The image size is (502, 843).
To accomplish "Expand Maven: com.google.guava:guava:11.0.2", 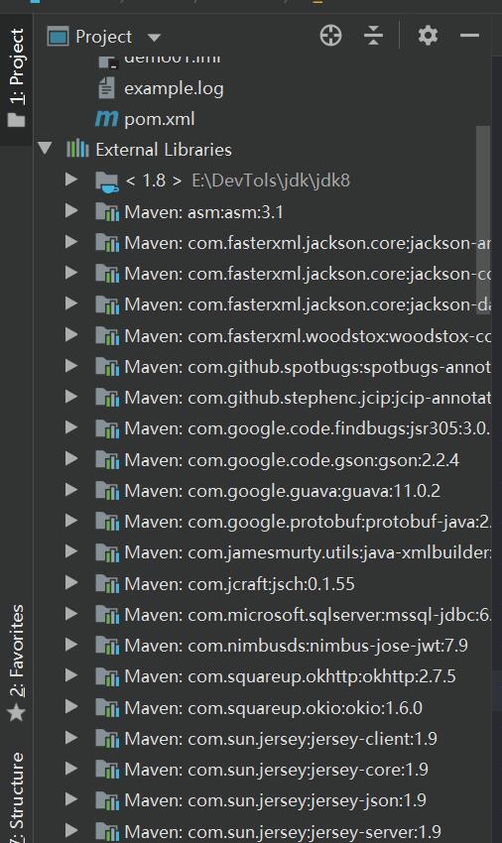I will coord(71,490).
